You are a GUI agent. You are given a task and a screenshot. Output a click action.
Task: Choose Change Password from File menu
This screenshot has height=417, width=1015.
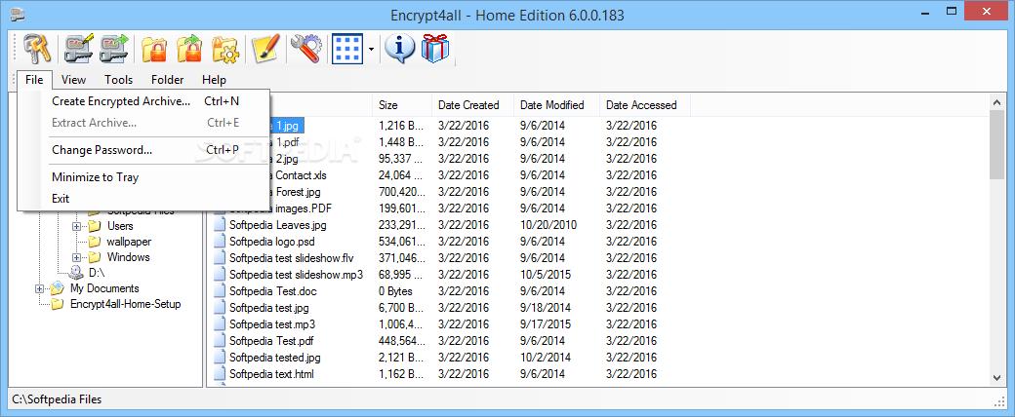[143, 150]
